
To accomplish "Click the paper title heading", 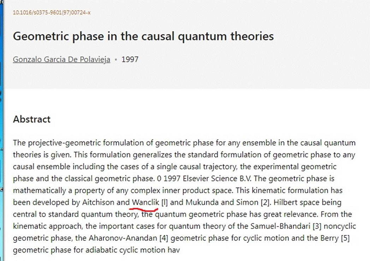I will click(x=143, y=36).
